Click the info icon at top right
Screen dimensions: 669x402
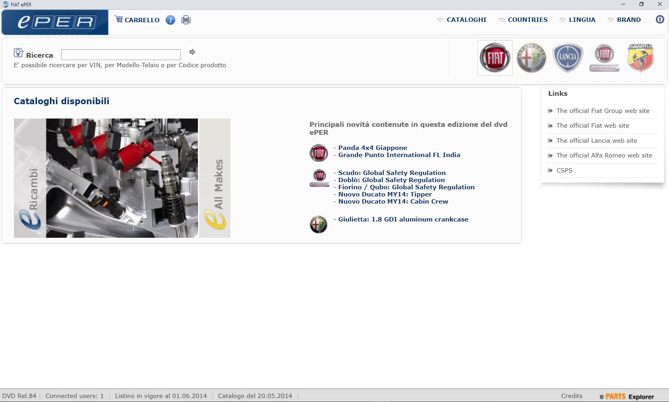click(660, 19)
